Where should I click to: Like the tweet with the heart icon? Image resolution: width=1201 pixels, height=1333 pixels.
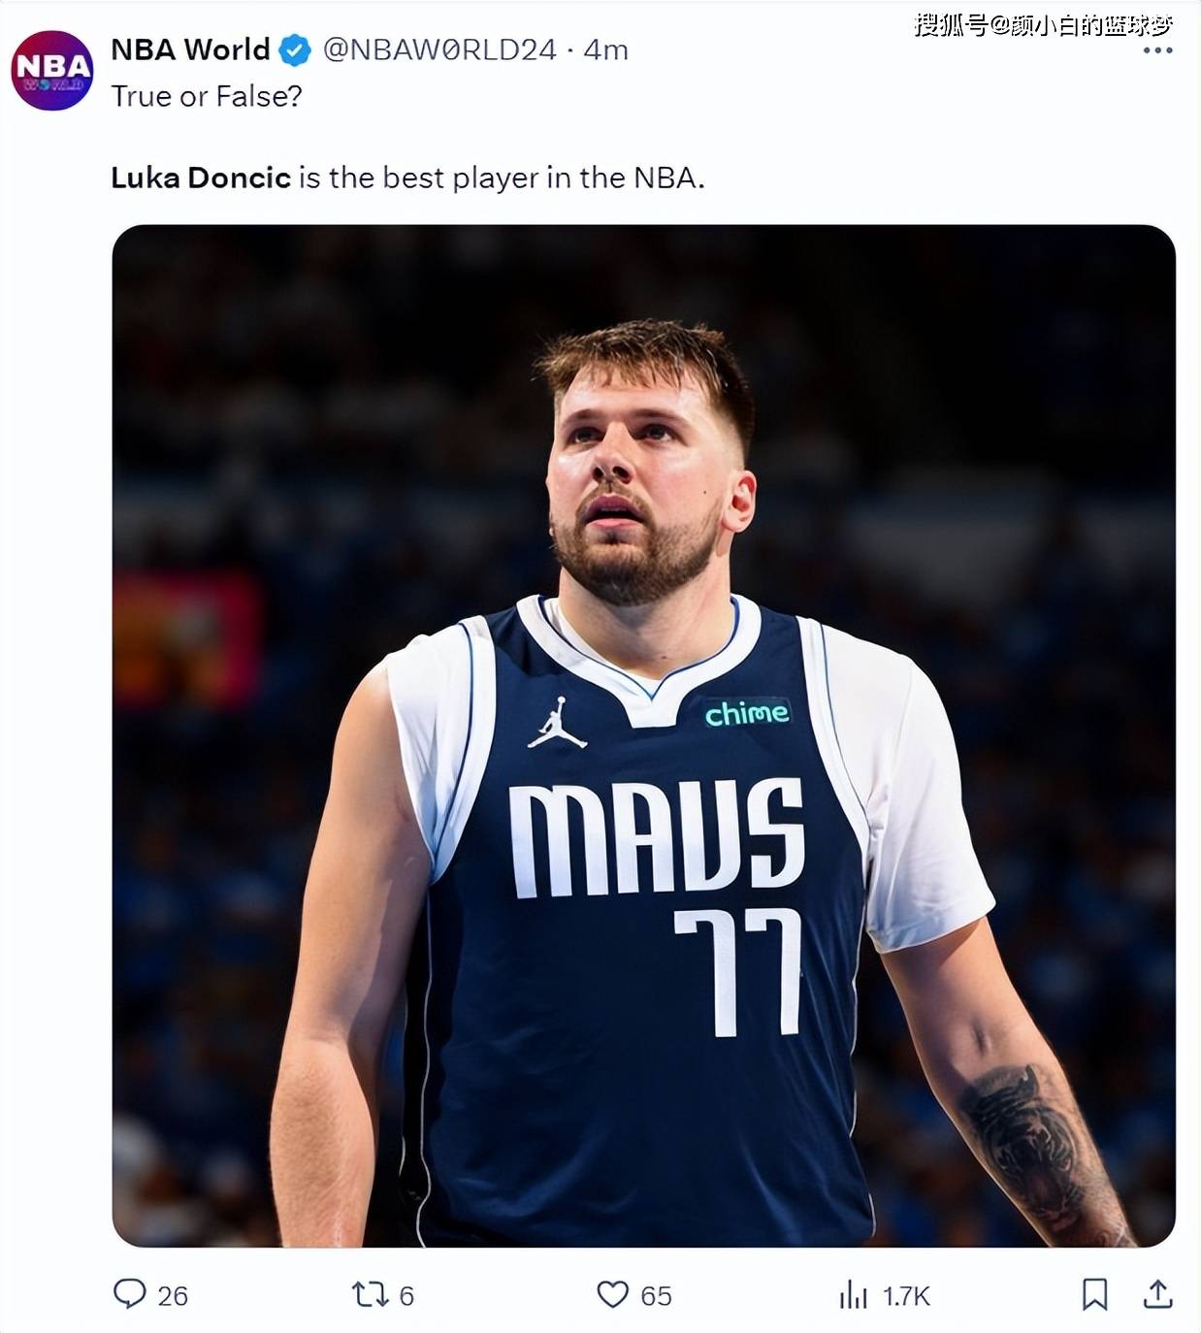[x=612, y=1294]
